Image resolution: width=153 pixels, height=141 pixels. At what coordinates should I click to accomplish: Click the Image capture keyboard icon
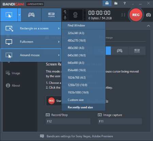pos(100,115)
